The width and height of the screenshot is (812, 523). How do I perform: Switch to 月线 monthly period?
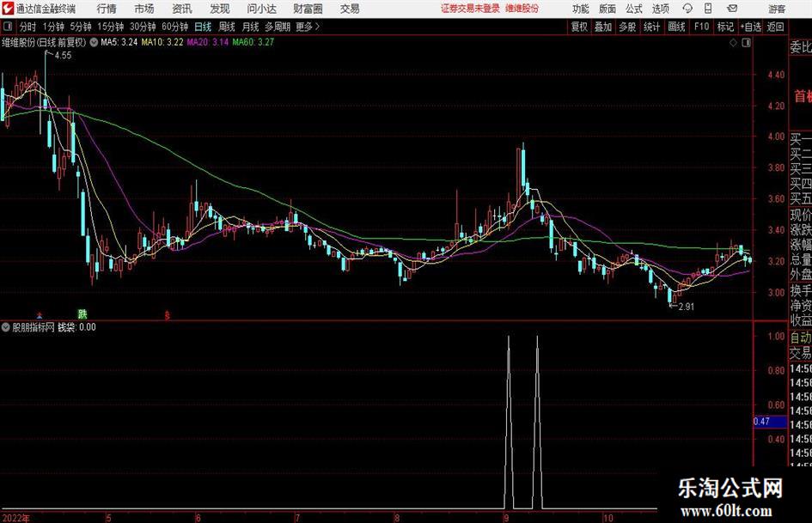pyautogui.click(x=251, y=27)
